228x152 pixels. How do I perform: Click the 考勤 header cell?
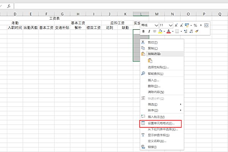coord(15,23)
